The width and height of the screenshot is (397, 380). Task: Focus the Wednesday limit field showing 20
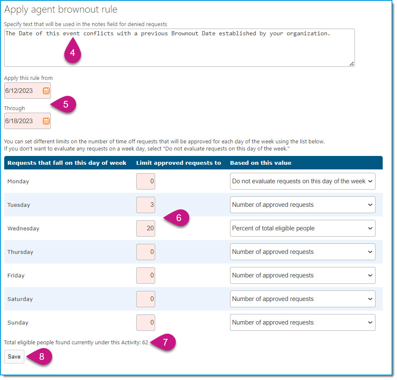point(146,228)
